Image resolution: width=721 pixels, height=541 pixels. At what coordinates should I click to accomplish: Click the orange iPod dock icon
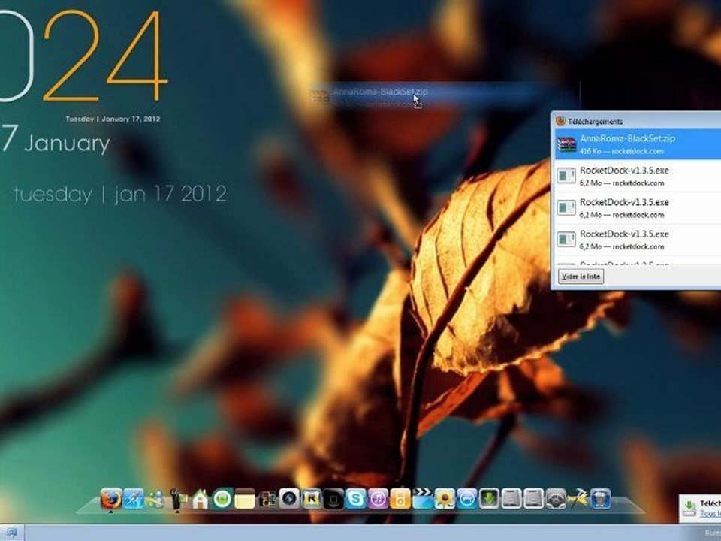pos(400,500)
